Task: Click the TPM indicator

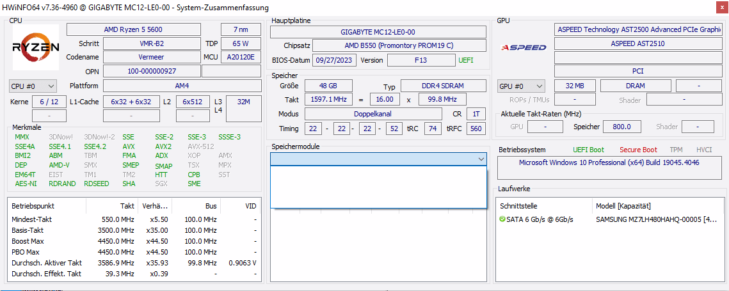Action: pos(676,150)
